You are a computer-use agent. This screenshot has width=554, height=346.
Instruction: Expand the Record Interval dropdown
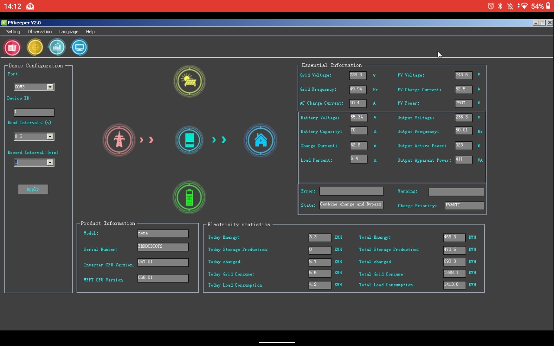50,163
